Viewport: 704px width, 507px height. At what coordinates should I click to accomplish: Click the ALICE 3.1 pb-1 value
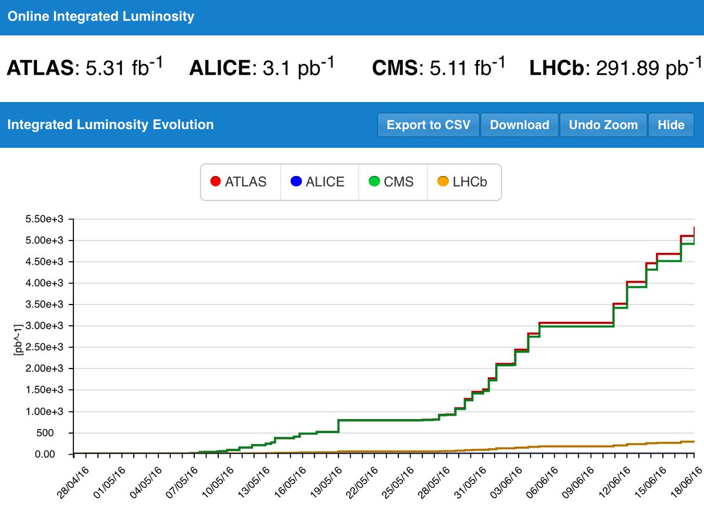(x=262, y=67)
